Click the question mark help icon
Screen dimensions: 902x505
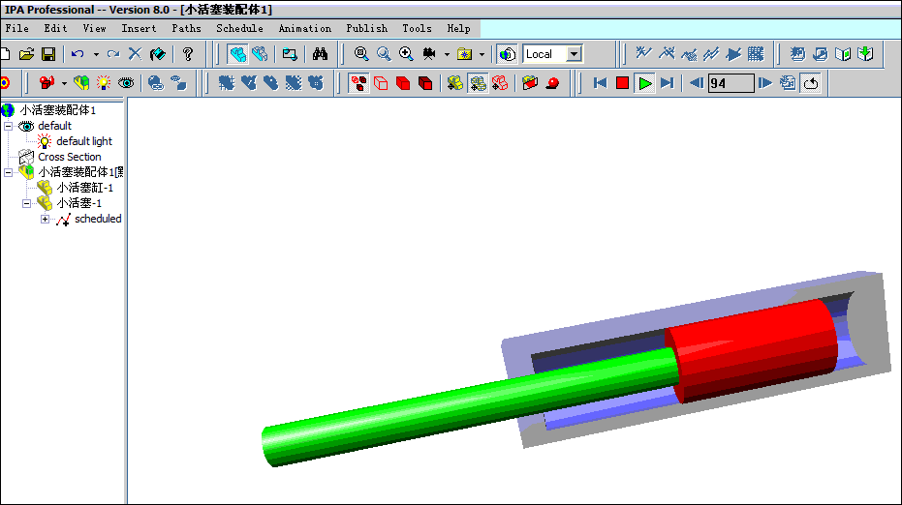tap(188, 54)
